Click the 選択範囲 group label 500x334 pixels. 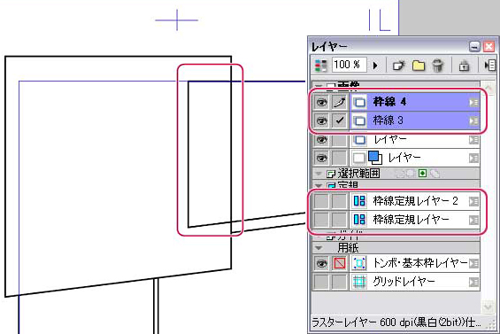click(x=359, y=174)
